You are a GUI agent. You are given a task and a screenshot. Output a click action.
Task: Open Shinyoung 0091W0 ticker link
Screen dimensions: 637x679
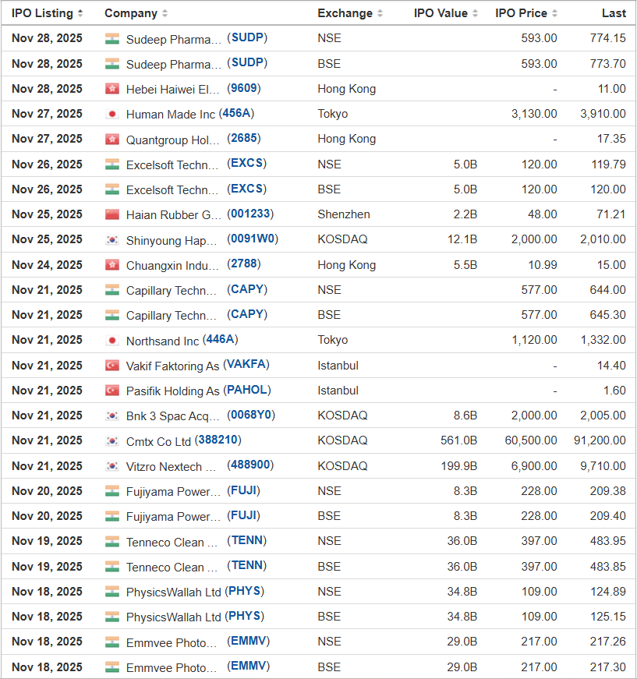[x=253, y=239]
